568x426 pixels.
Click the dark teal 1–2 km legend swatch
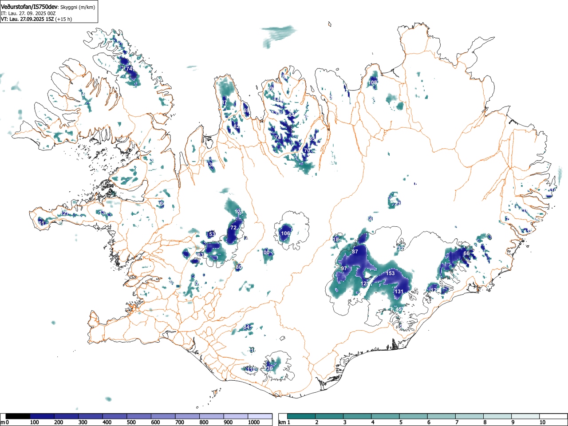302,416
